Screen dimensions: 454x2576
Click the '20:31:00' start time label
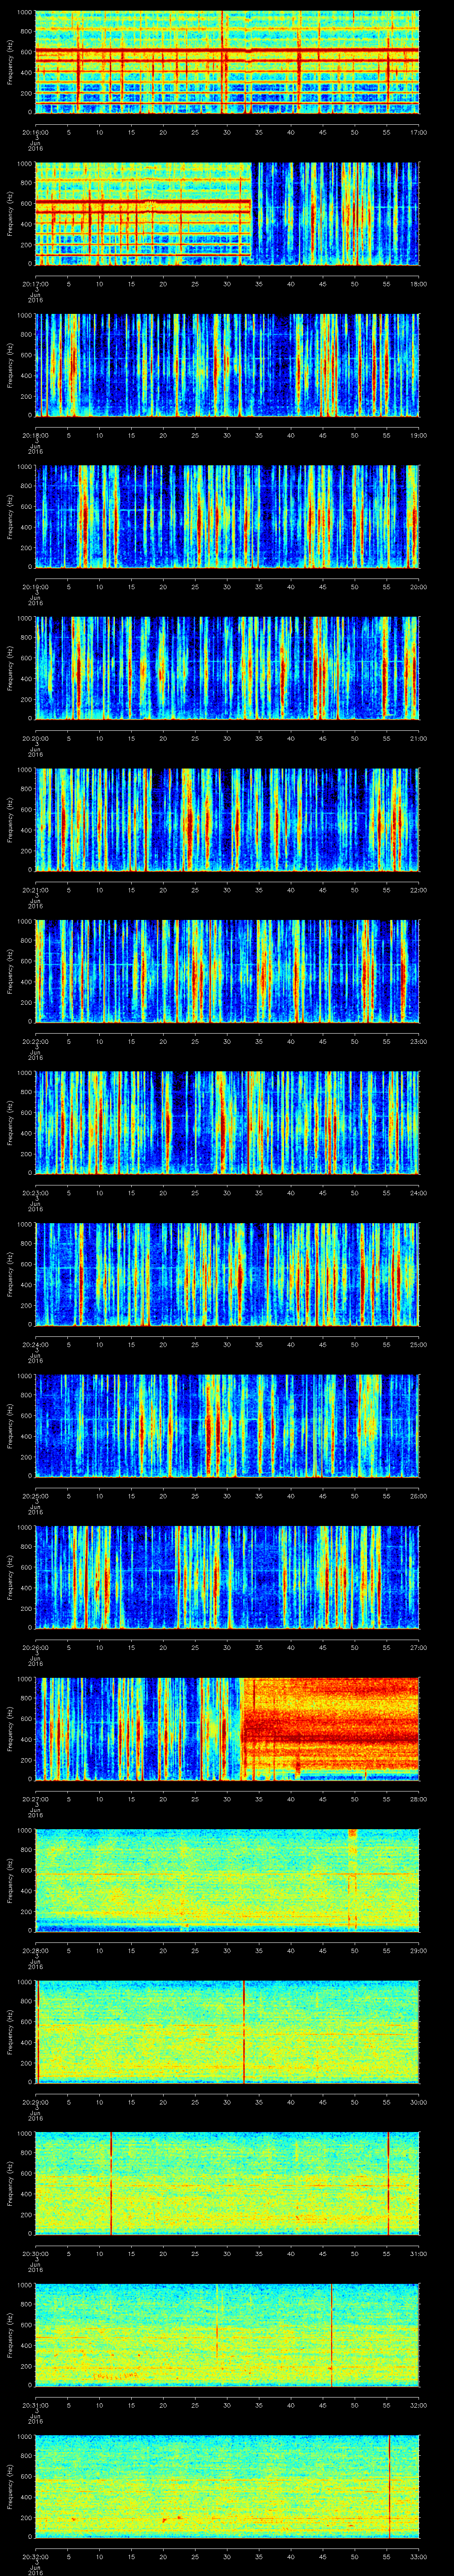pos(36,2404)
